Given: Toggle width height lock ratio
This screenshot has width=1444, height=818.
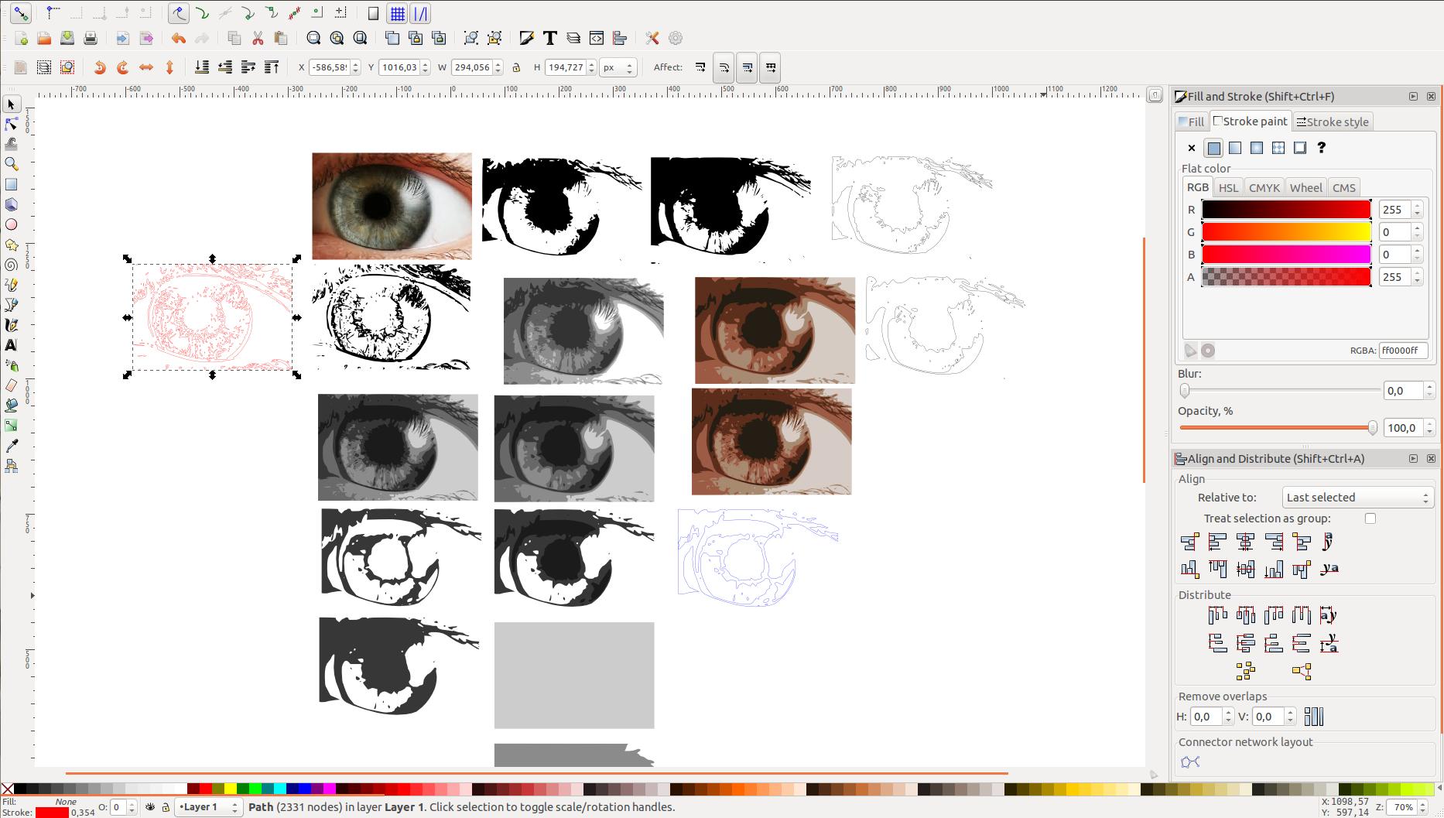Looking at the screenshot, I should [x=516, y=67].
